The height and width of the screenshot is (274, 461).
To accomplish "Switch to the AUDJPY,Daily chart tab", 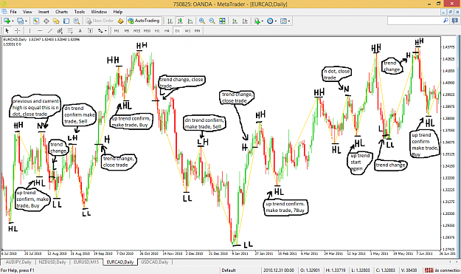I will [x=18, y=262].
